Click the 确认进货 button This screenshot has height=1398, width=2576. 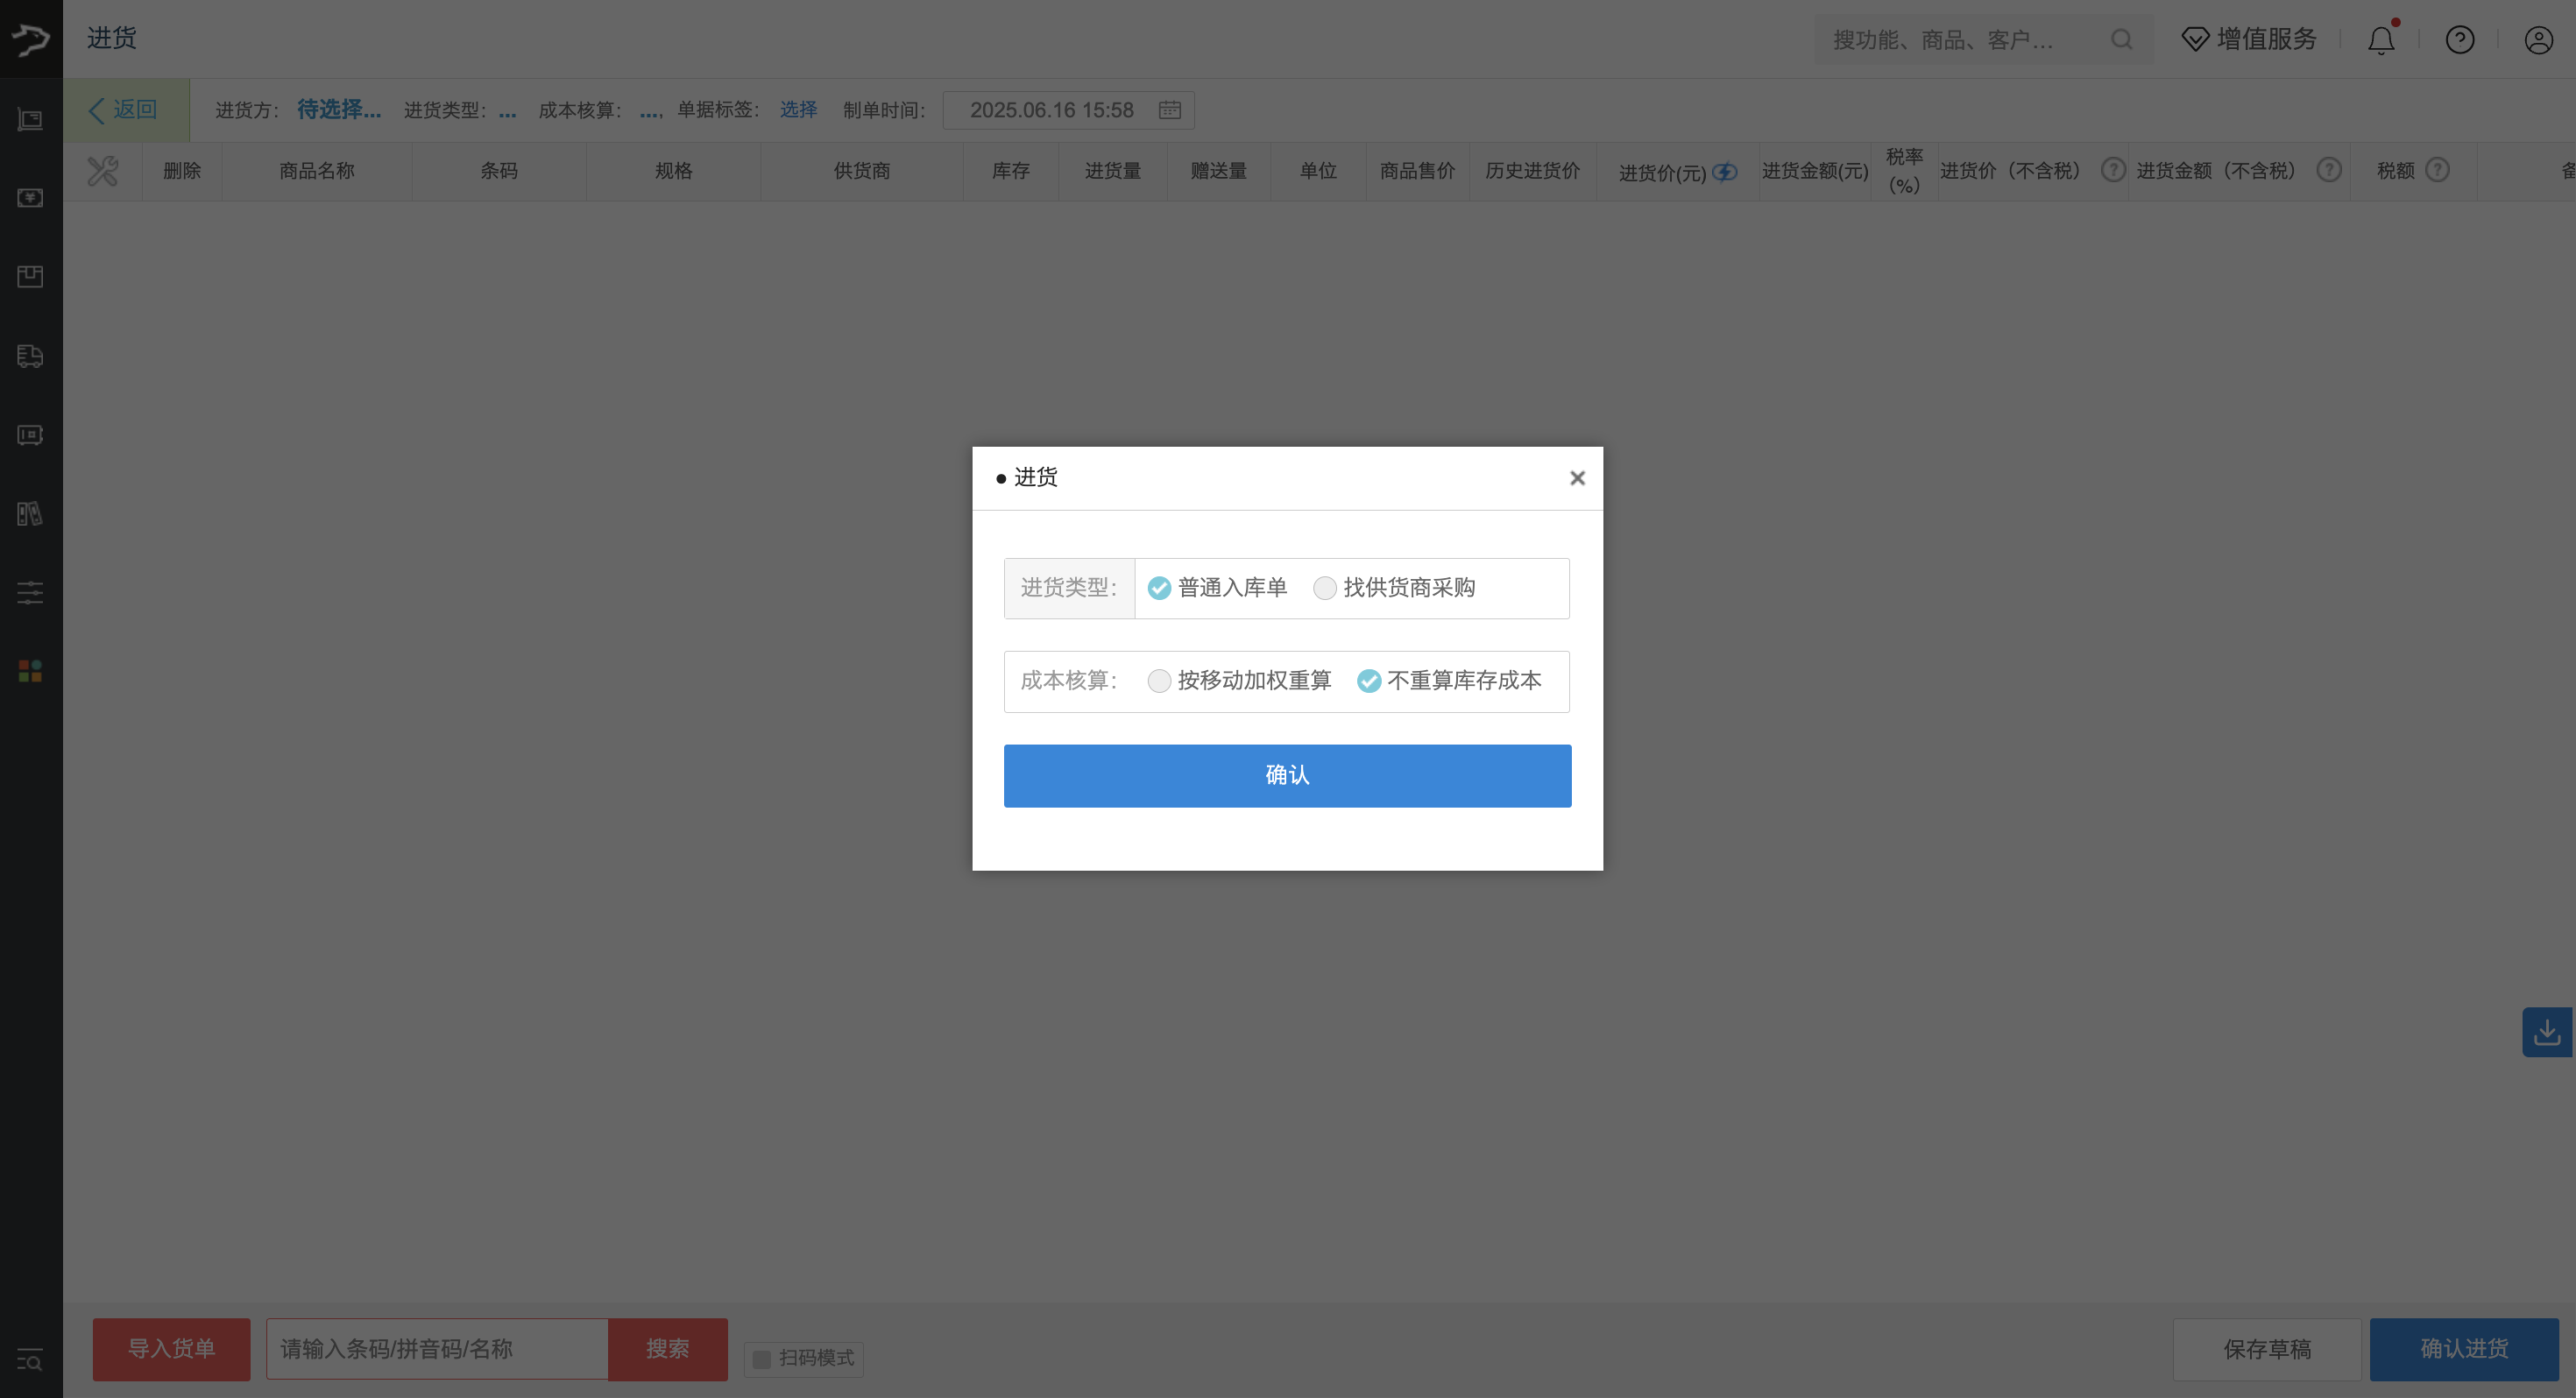tap(2464, 1349)
